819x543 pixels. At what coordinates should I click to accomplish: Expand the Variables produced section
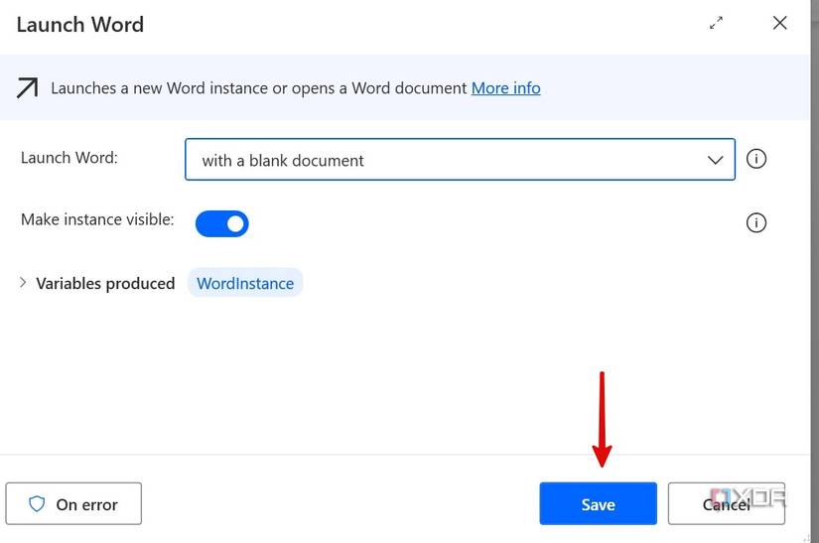pos(23,283)
